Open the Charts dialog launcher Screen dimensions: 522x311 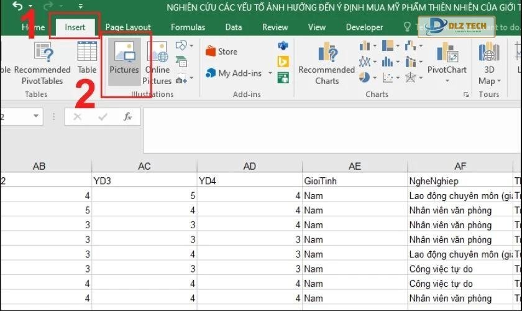coord(466,95)
